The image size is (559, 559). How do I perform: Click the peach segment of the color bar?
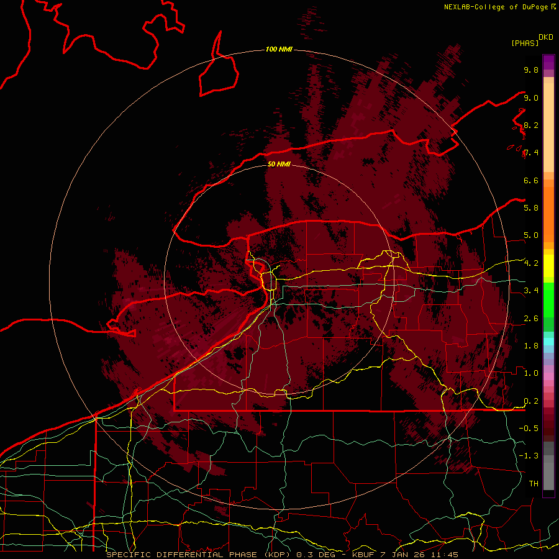pos(548,127)
